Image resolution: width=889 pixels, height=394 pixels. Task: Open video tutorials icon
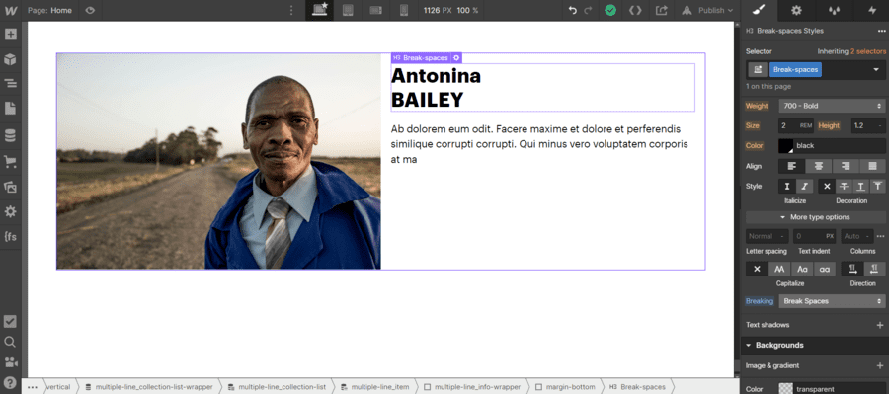click(10, 361)
